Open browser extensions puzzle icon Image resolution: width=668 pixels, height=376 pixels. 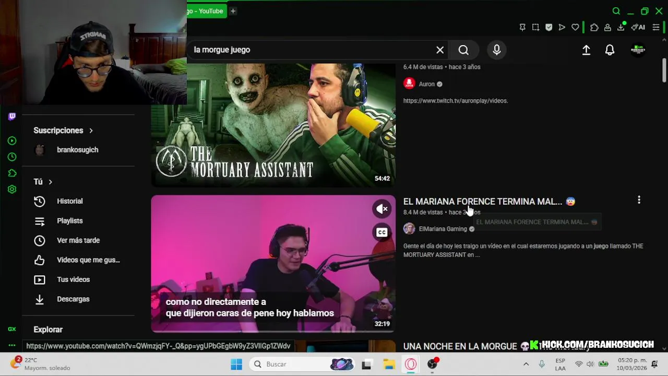point(594,27)
